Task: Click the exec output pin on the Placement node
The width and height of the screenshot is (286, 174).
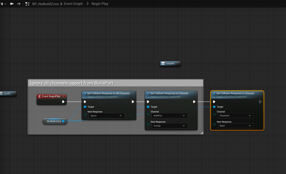Action: tap(260, 102)
